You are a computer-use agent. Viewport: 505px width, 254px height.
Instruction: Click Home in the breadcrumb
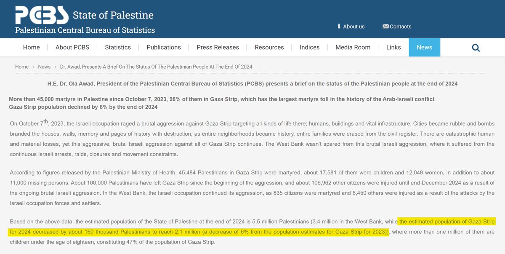click(x=22, y=67)
